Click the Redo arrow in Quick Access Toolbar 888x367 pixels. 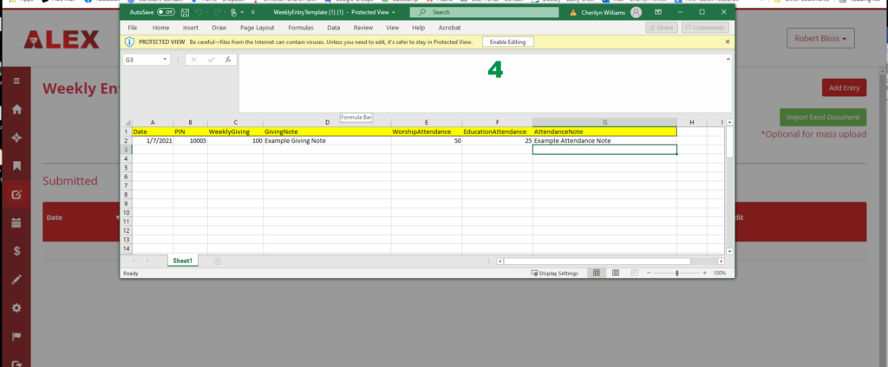216,12
